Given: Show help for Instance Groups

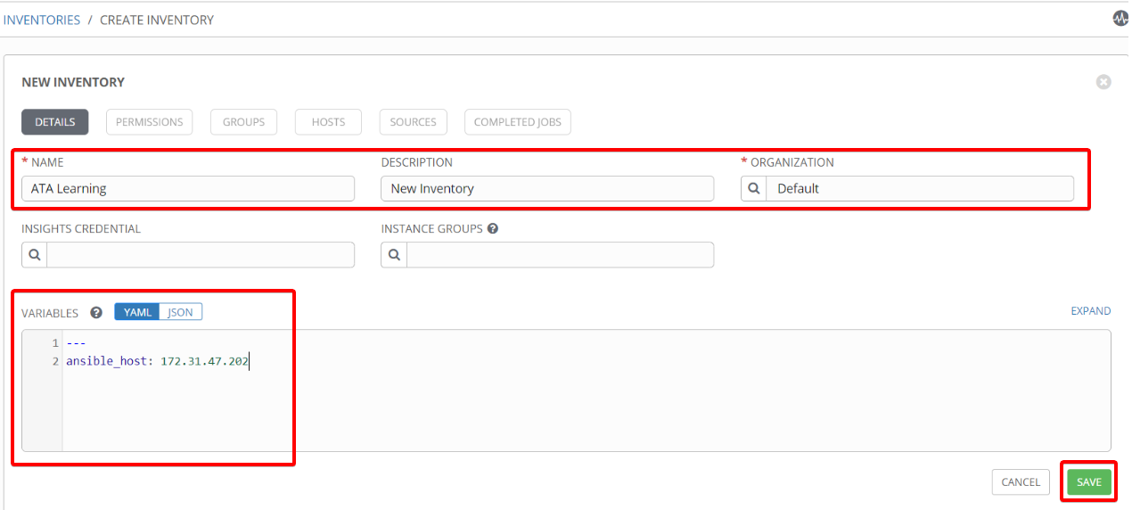Looking at the screenshot, I should (493, 228).
